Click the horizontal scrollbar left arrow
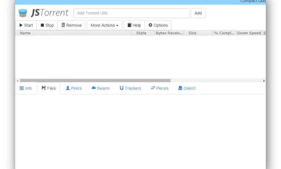The height and width of the screenshot is (169, 281). [17, 81]
